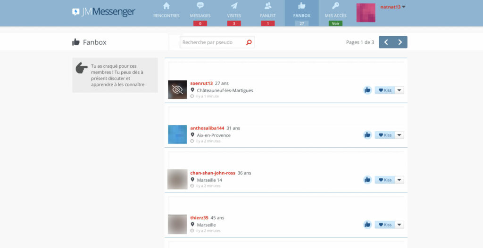483x248 pixels.
Task: Click thumbs-up icon for chan-shan-john-ross
Action: click(367, 180)
